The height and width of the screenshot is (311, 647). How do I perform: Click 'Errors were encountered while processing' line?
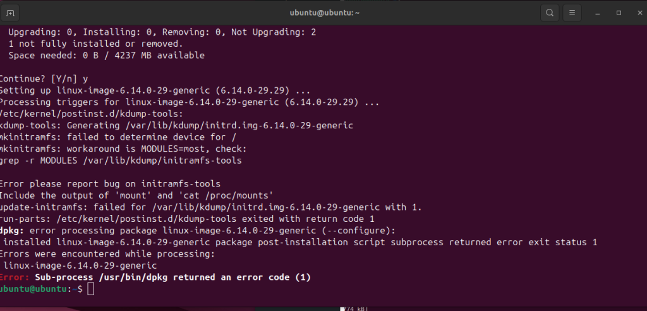pyautogui.click(x=107, y=253)
